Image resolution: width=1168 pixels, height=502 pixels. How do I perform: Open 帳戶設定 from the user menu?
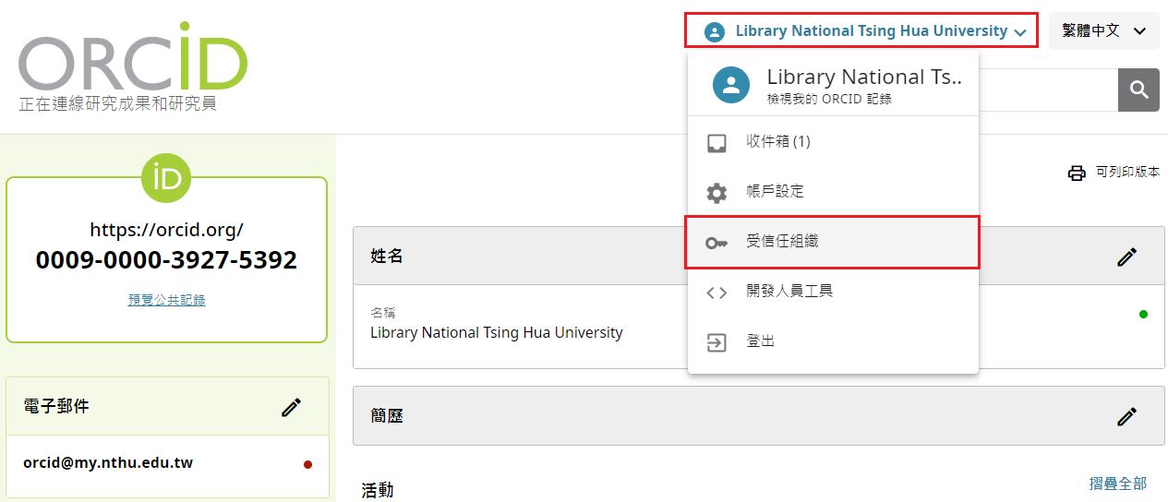[x=775, y=192]
